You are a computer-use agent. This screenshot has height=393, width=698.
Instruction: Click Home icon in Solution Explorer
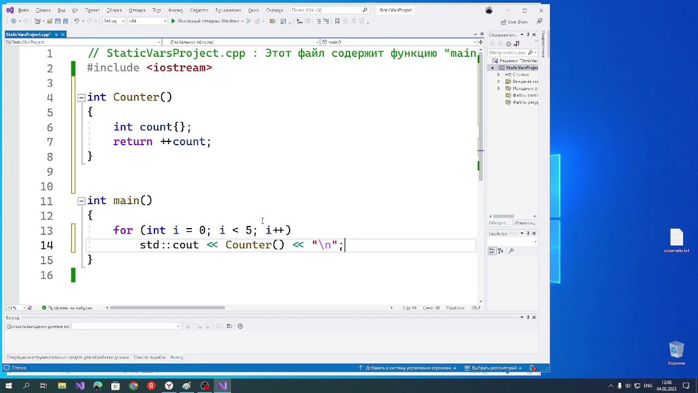pos(509,44)
